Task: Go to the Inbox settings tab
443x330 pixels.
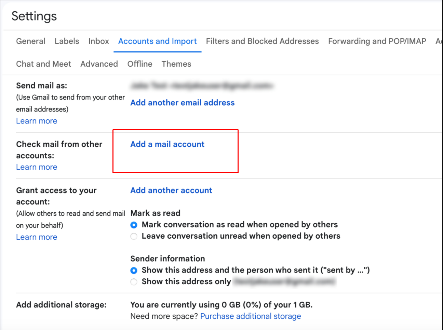Action: pyautogui.click(x=98, y=41)
